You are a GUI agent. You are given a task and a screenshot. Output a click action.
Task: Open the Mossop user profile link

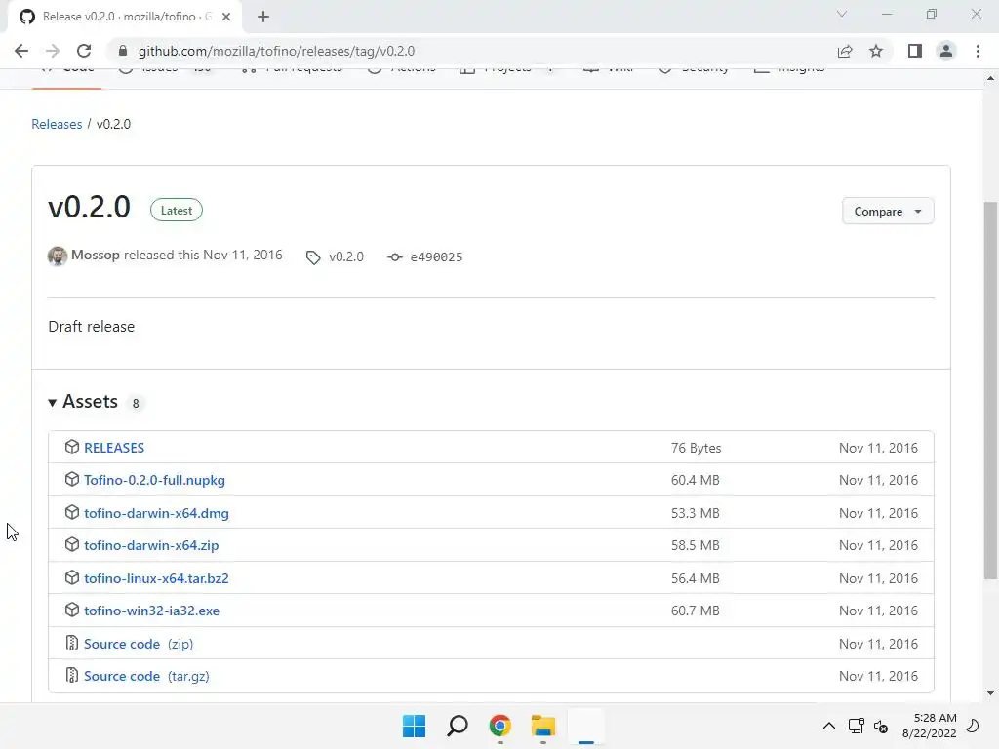coord(96,255)
